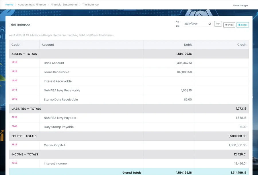Click the Interest Income account
Screen dimensions: 258x175
pos(55,164)
